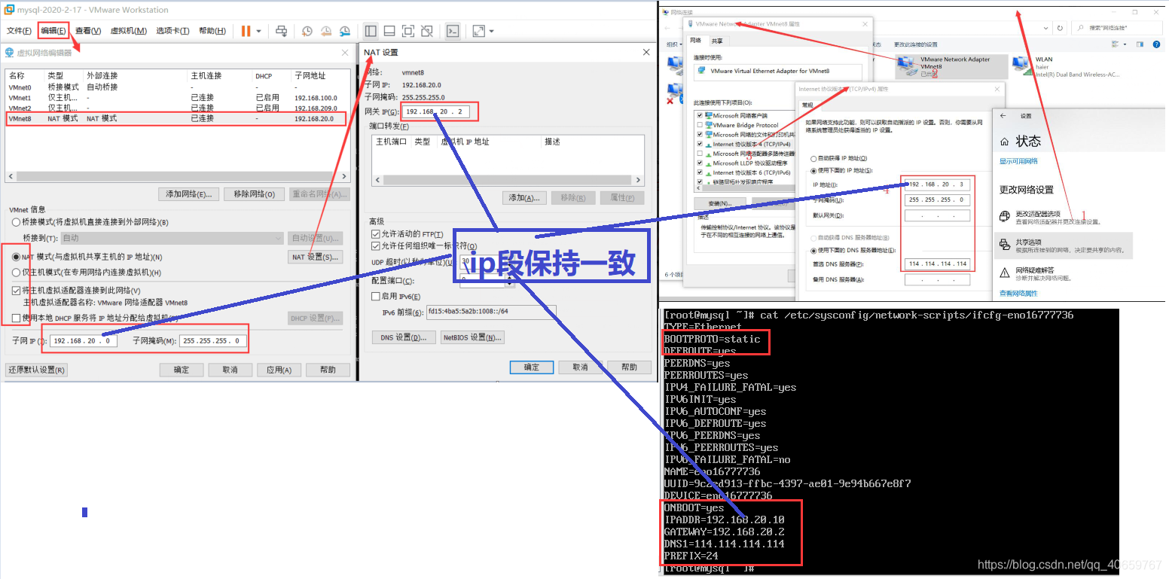
Task: Open the 编辑(E) menu
Action: click(x=53, y=31)
